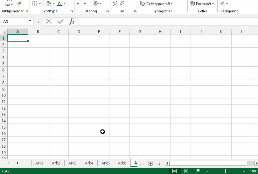Switch to the Ark3 sheet tab
The image size is (258, 174).
(72, 163)
